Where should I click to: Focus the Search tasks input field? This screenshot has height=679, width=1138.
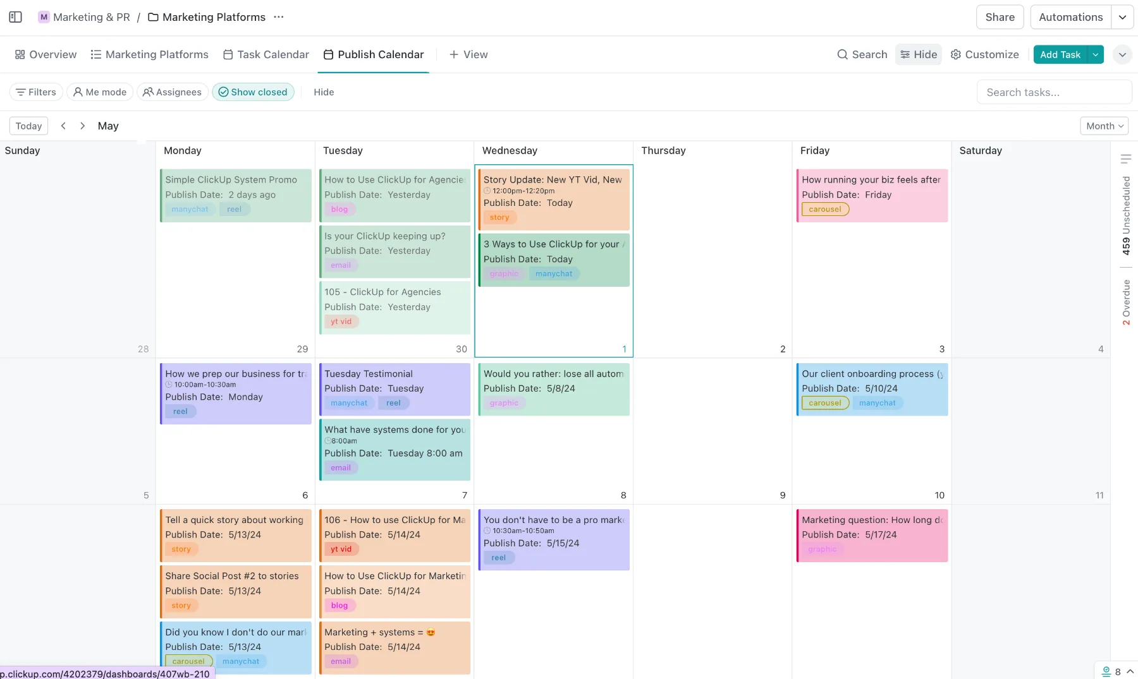coord(1054,92)
